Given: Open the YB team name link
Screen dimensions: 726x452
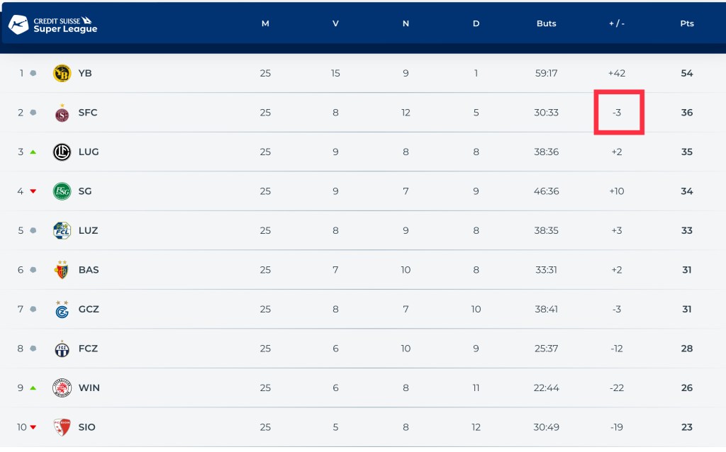Looking at the screenshot, I should coord(85,73).
